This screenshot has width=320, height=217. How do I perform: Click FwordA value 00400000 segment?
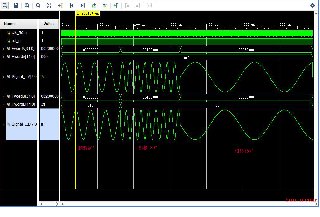[x=150, y=50]
